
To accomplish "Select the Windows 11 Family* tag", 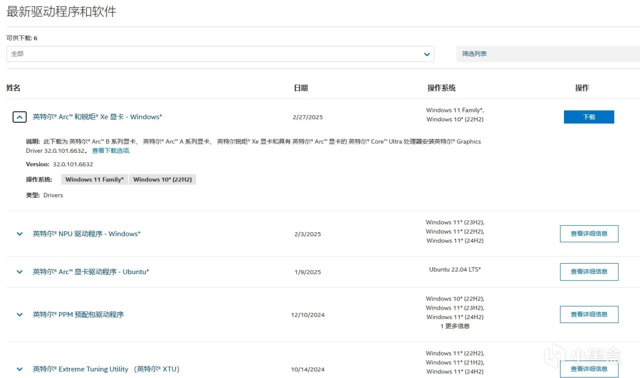I will tap(94, 180).
